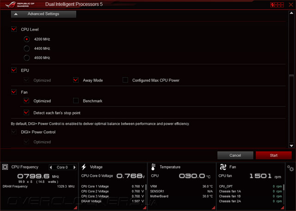Click the DIGI+ Power Control description text
This screenshot has width=296, height=211.
[100, 124]
